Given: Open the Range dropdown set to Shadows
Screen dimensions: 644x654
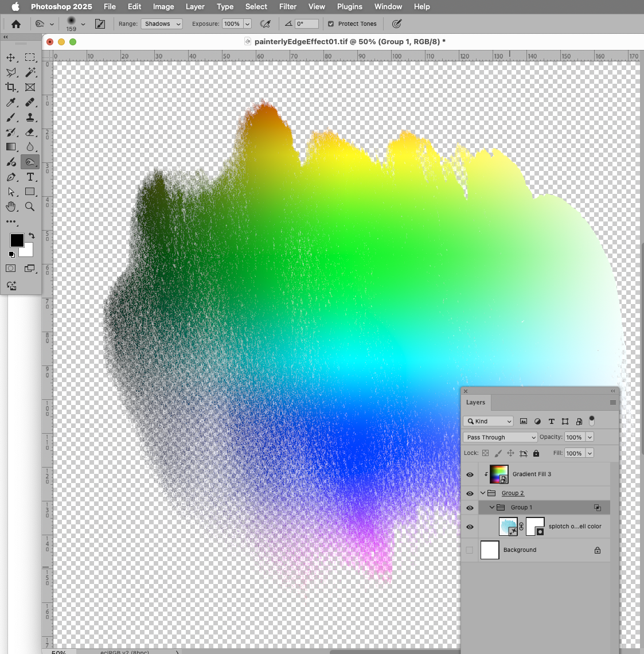Looking at the screenshot, I should (x=161, y=24).
